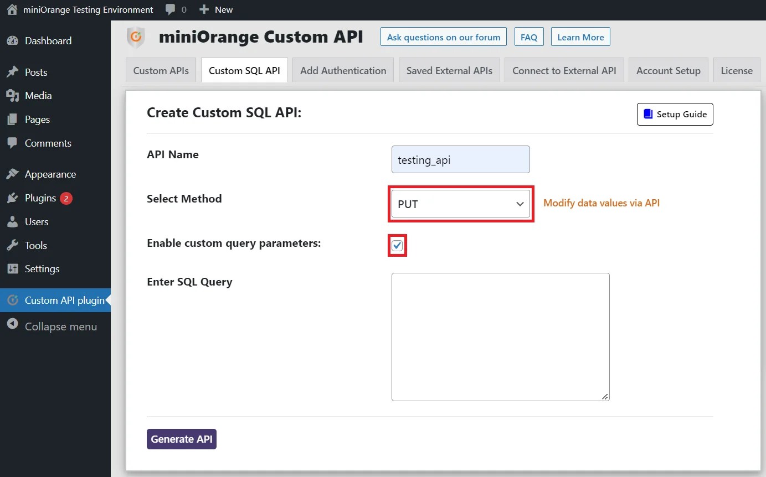Viewport: 766px width, 477px height.
Task: Enable custom query parameters checkbox
Action: (x=397, y=245)
